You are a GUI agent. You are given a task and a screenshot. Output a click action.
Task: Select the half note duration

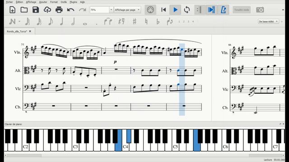[73, 22]
